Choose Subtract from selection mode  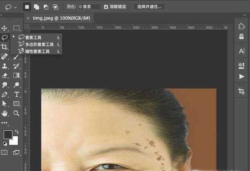46,7
